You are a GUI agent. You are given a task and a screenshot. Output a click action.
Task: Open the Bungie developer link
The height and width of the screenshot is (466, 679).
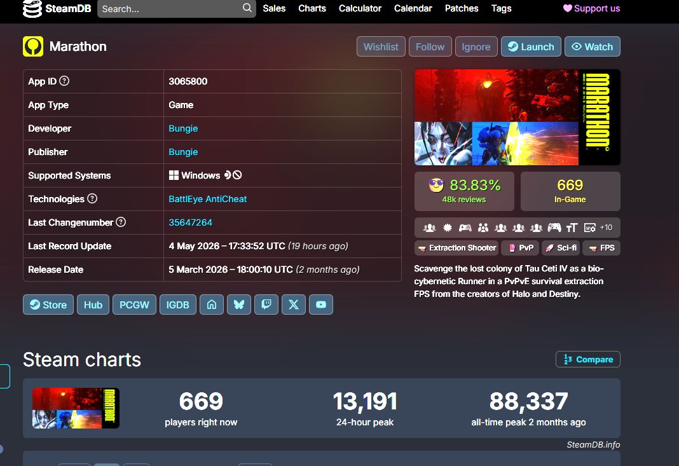click(183, 128)
